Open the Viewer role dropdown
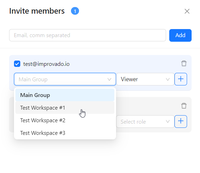Viewport: 200px width, 173px height. 145,79
